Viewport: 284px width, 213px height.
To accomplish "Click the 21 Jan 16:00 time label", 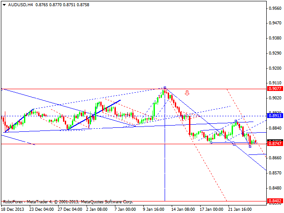I will [x=240, y=209].
